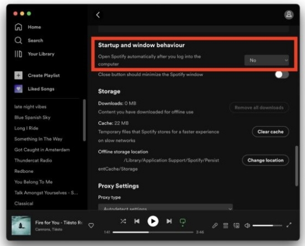Image resolution: width=305 pixels, height=246 pixels.
Task: Like the current song with heart icon
Action: click(91, 225)
